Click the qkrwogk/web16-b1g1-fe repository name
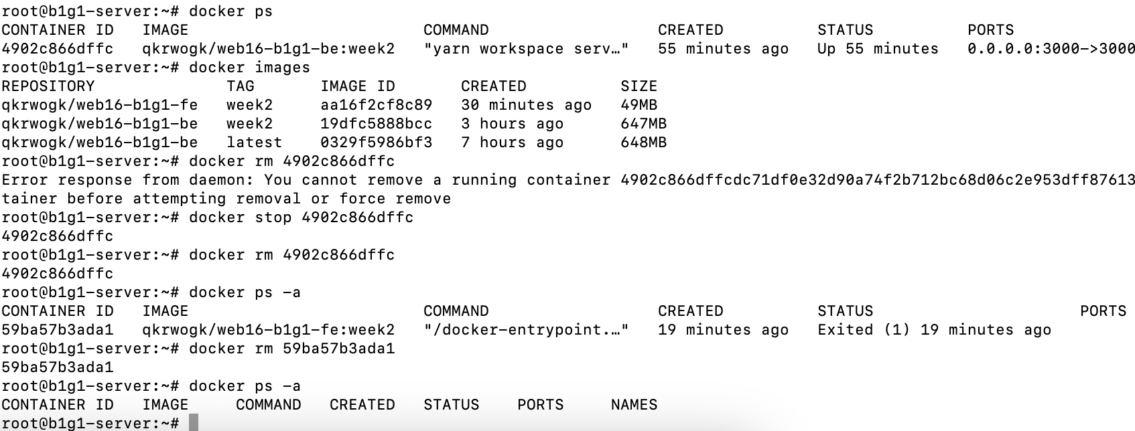 [100, 105]
